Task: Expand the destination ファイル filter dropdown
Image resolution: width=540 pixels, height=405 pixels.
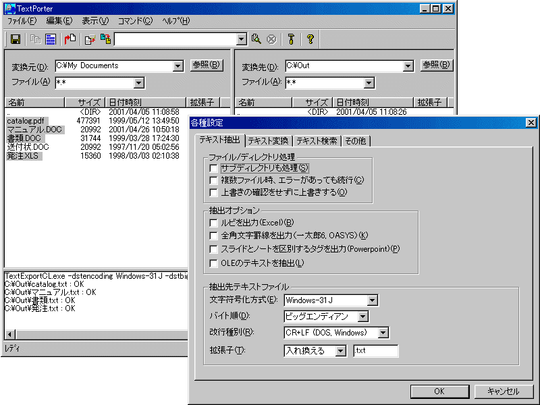Action: point(369,82)
